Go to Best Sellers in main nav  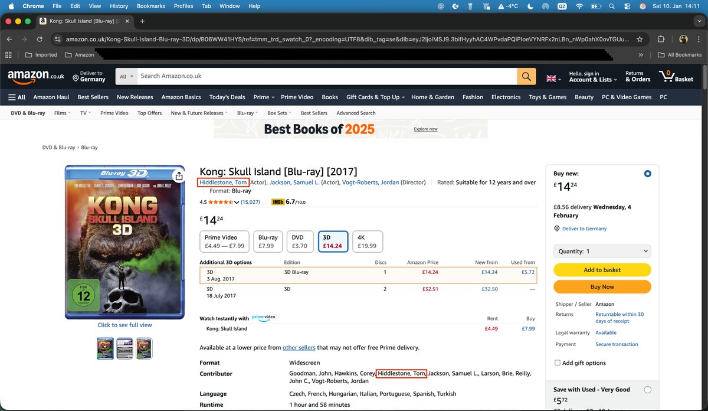93,97
